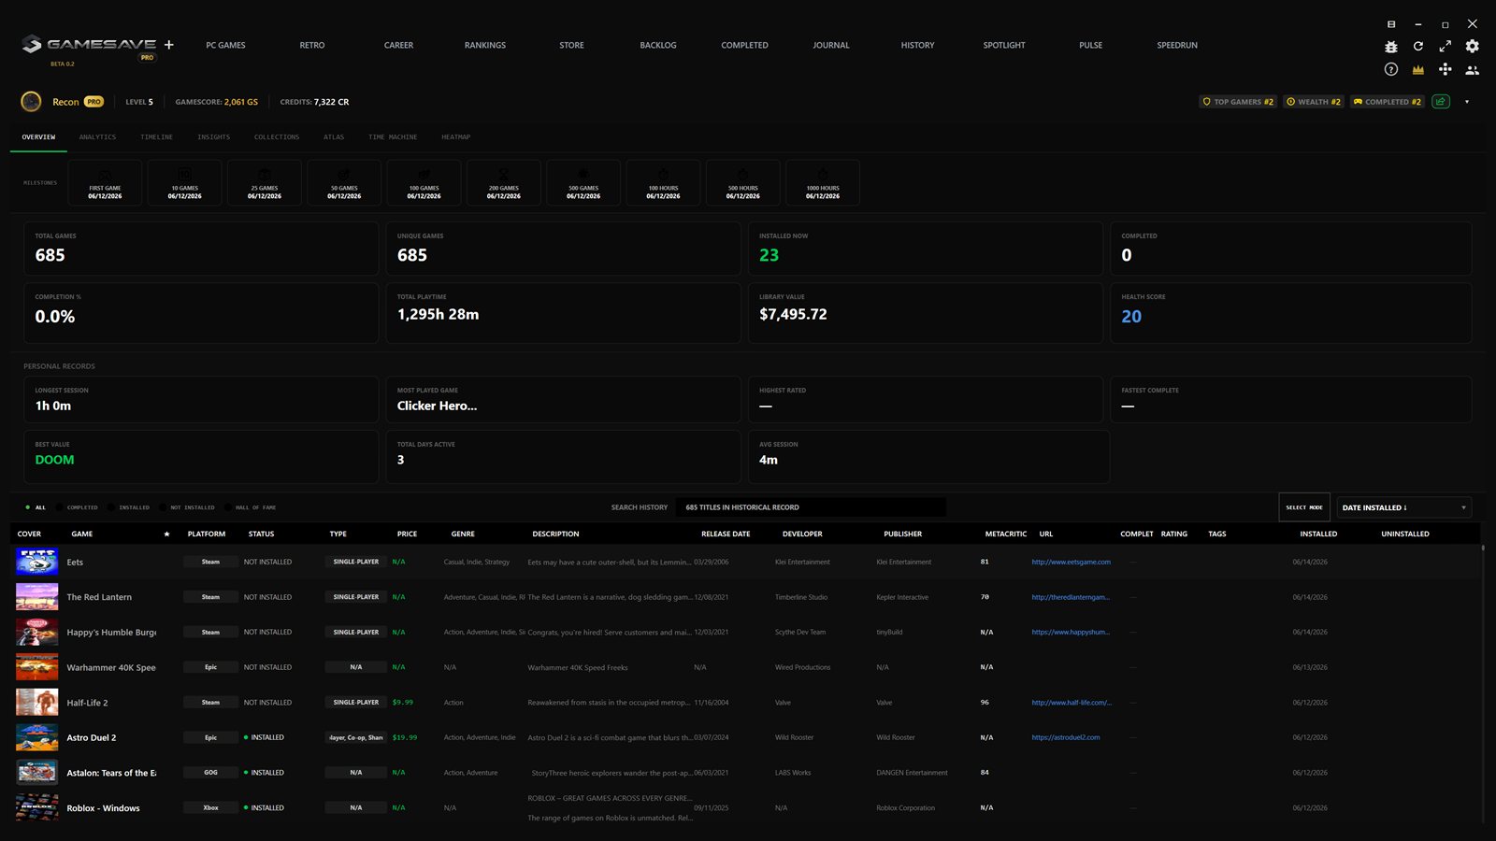The height and width of the screenshot is (841, 1496).
Task: Open the 500 Hours milestone badge
Action: (743, 182)
